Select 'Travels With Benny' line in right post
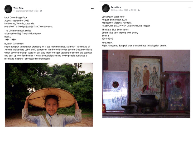This screenshot has width=193, height=144. tap(120, 33)
